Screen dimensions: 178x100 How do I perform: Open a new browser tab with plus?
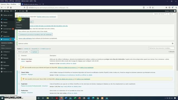pyautogui.click(x=43, y=4)
